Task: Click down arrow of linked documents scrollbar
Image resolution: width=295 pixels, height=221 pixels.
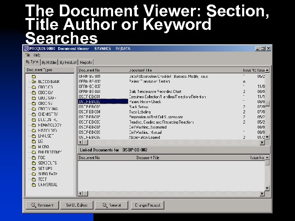Action: 267,188
